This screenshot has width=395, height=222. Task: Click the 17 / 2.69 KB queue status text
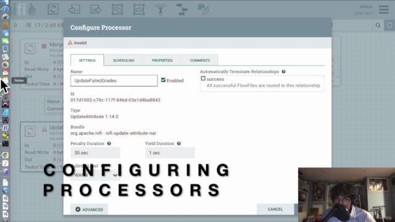click(49, 25)
